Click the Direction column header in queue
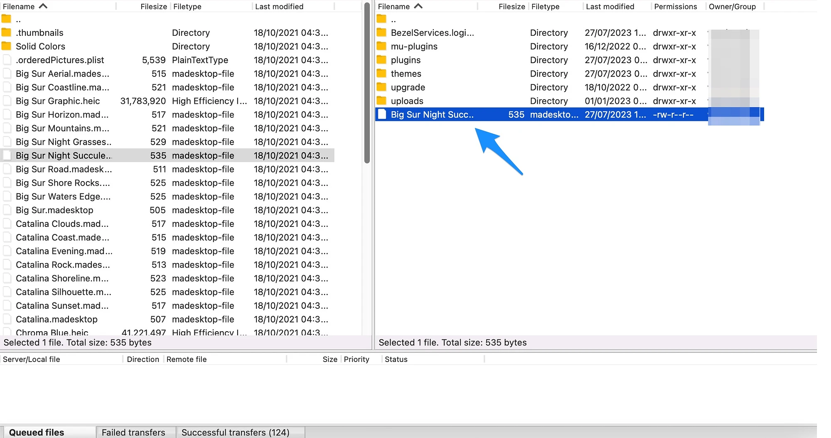The image size is (831, 438). 143,359
